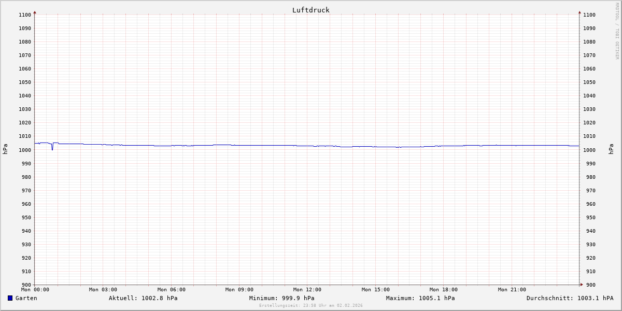Viewport: 622px width, 311px height.
Task: Click the Minimum 999.9 hPa value
Action: (281, 298)
